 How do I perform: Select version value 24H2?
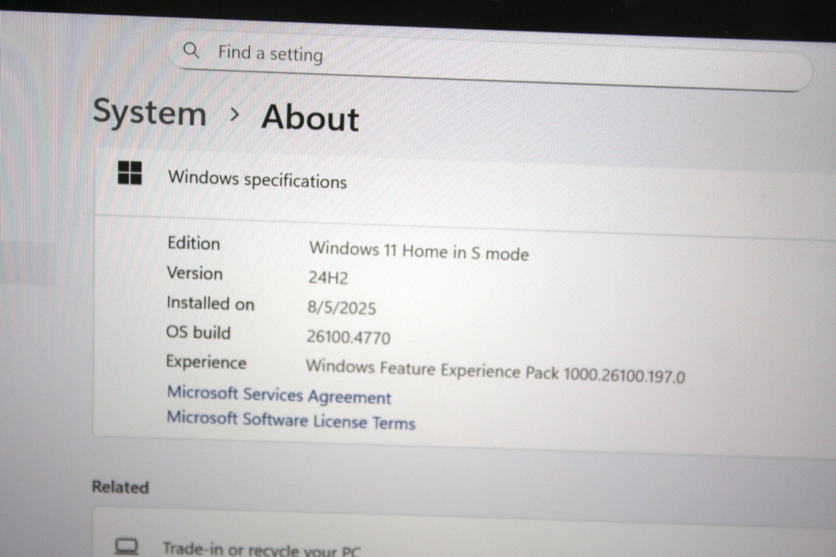click(328, 277)
